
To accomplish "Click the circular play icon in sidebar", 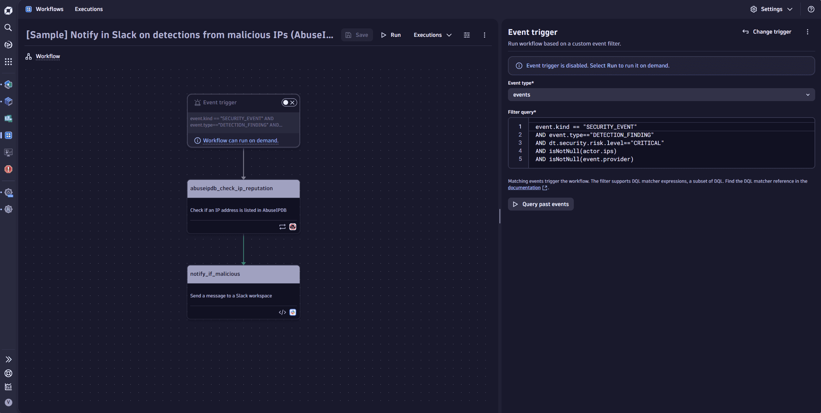I will tap(8, 45).
